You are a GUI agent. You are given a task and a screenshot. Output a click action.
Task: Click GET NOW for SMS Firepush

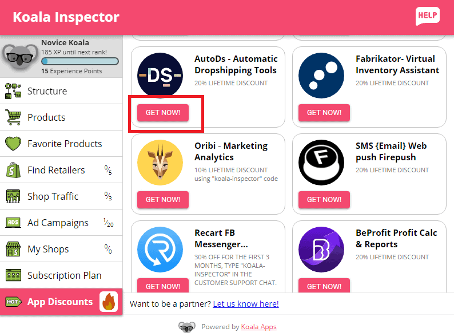click(x=324, y=199)
